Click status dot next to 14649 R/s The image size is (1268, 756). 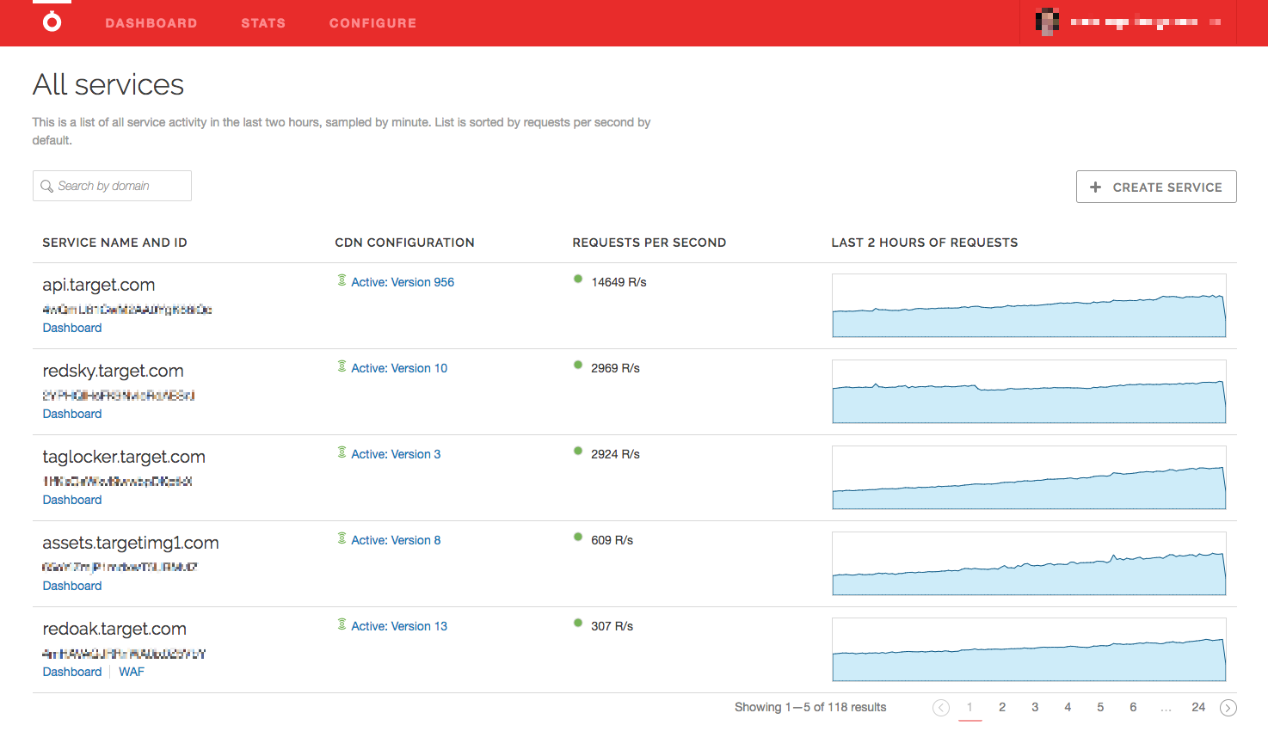click(x=578, y=279)
